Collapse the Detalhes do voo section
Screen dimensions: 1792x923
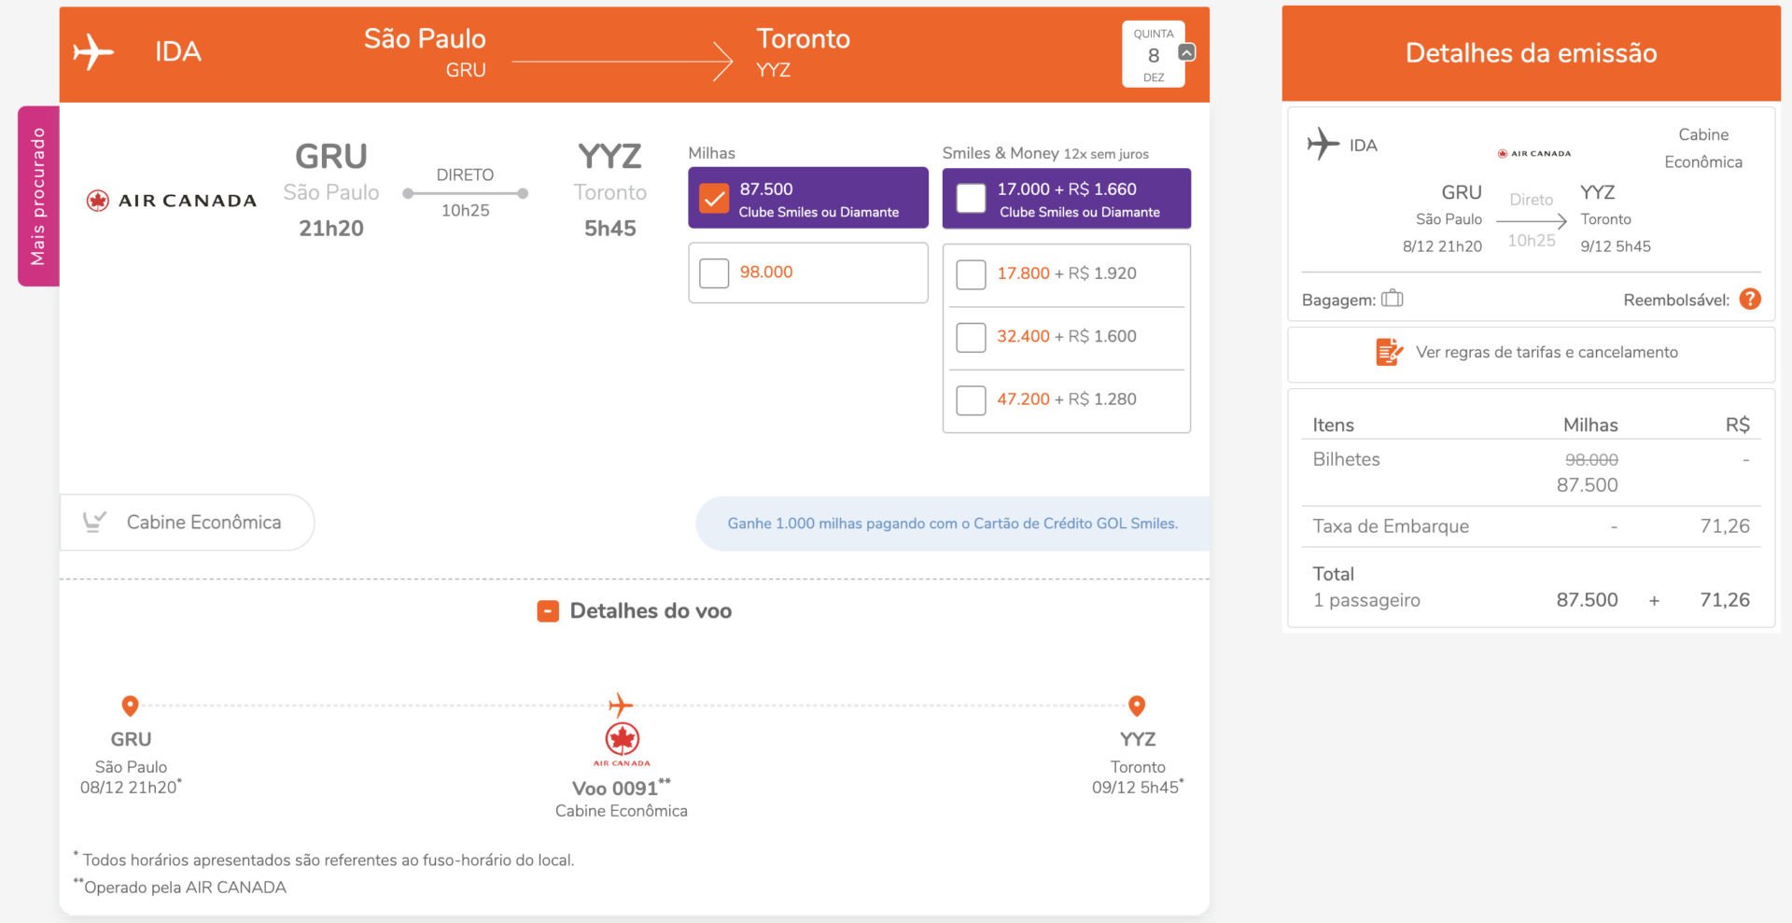(548, 611)
